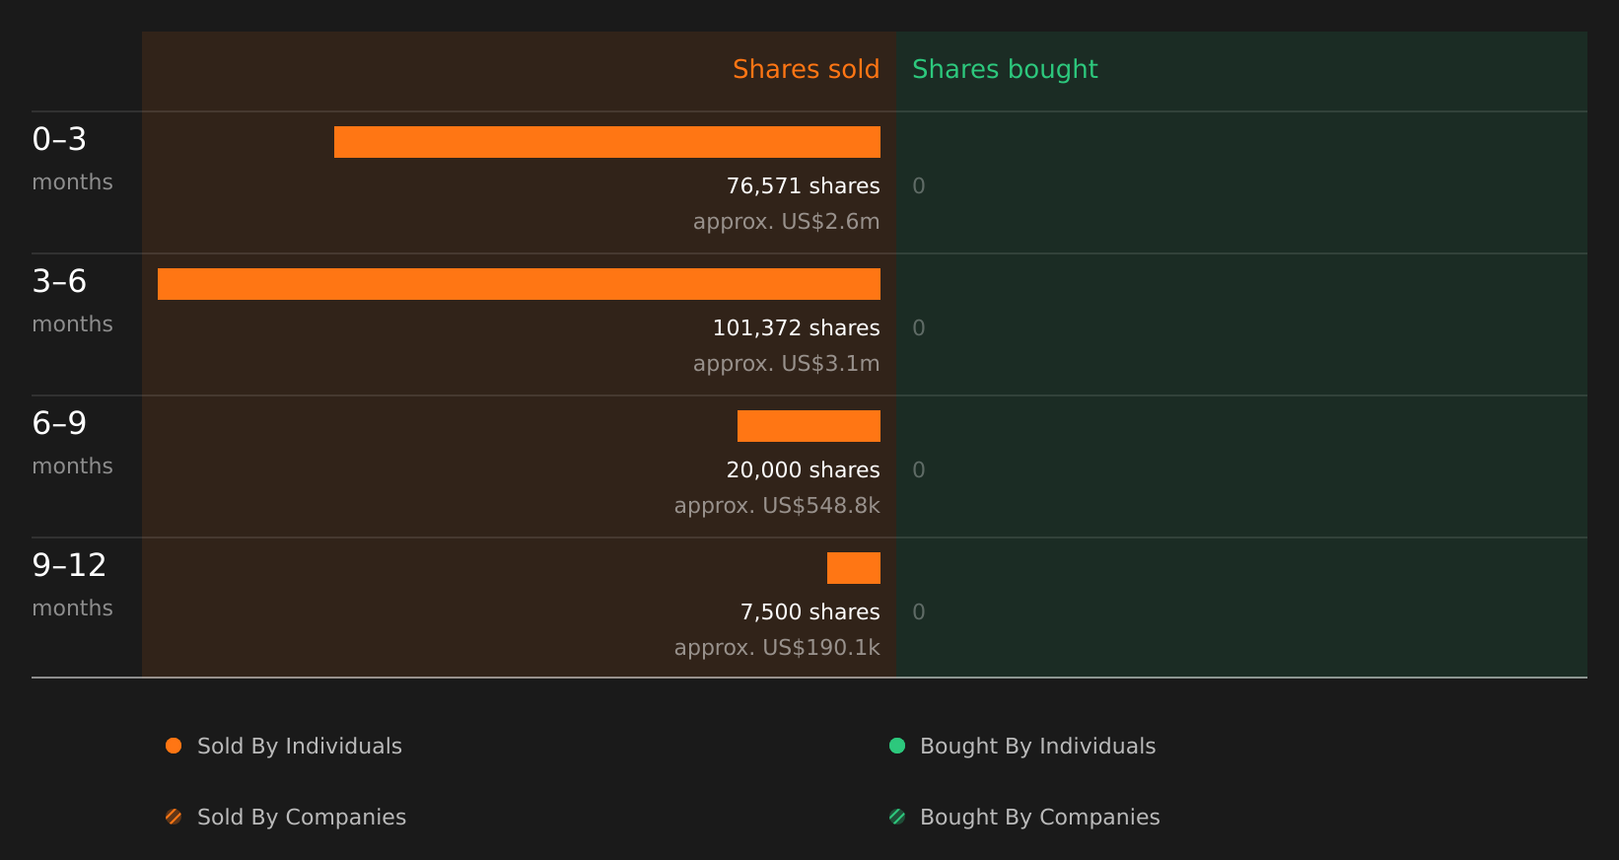Screen dimensions: 1619x860
Task: Click the 3–6 months row label
Action: (x=72, y=300)
